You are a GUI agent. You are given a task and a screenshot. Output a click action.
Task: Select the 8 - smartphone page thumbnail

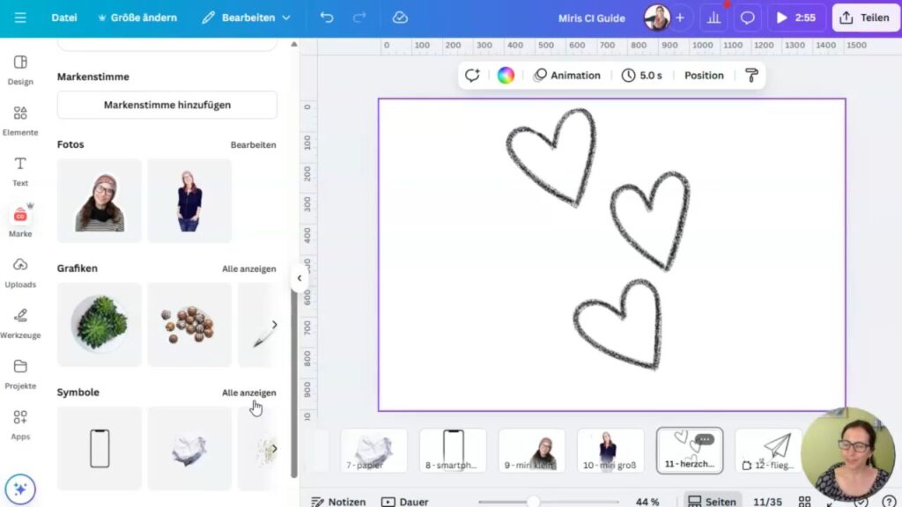[453, 450]
